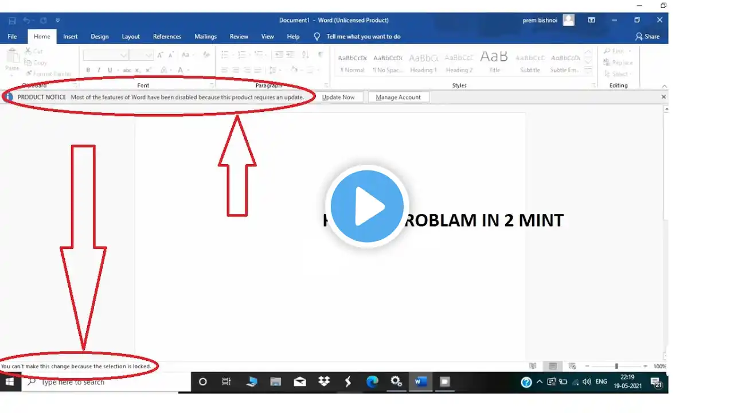The height and width of the screenshot is (413, 734).
Task: Switch to the Insert tab
Action: pos(71,37)
